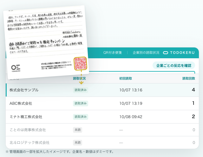Click the TODOKERU logo in header
The image size is (203, 157).
[179, 53]
